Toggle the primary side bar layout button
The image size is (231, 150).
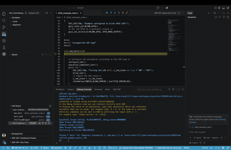219,8
